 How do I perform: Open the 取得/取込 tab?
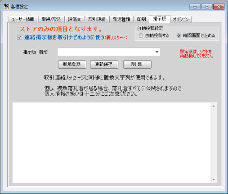pos(51,19)
